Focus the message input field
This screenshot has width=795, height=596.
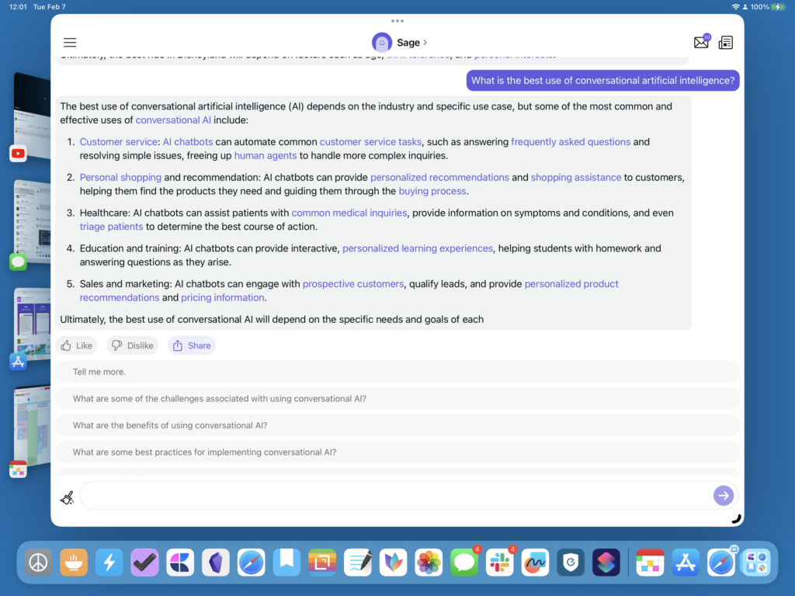[397, 495]
